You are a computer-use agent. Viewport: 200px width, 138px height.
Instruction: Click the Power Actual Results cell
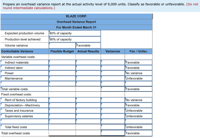point(88,73)
